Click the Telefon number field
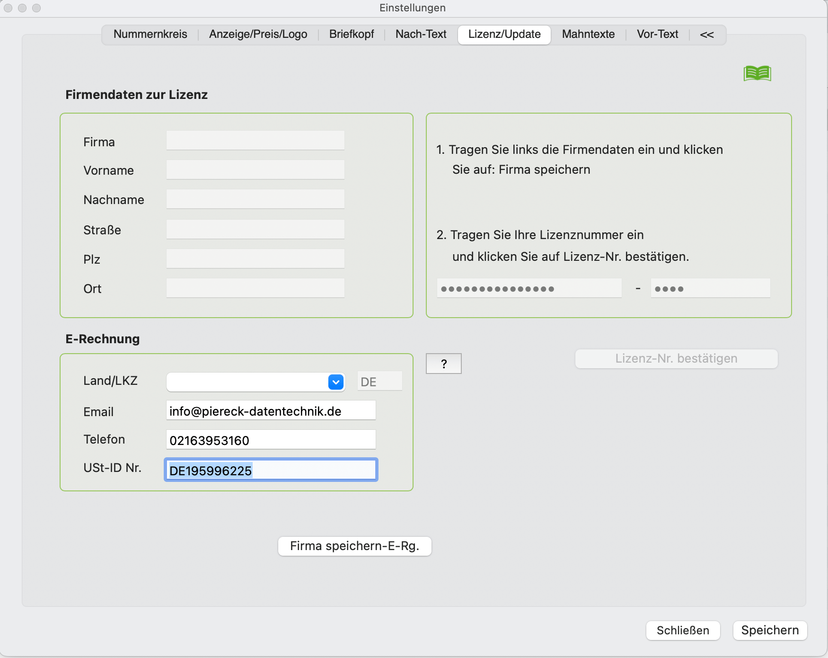Screen dimensions: 828x658 click(x=271, y=440)
